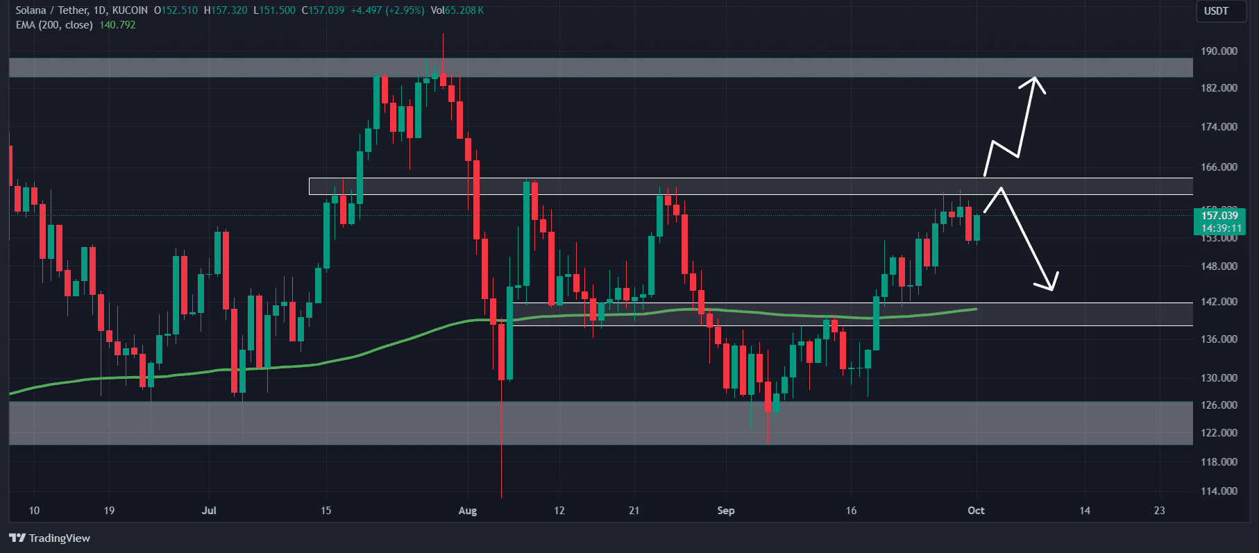The image size is (1259, 553).
Task: Click the 190.000 price axis label
Action: 1219,51
